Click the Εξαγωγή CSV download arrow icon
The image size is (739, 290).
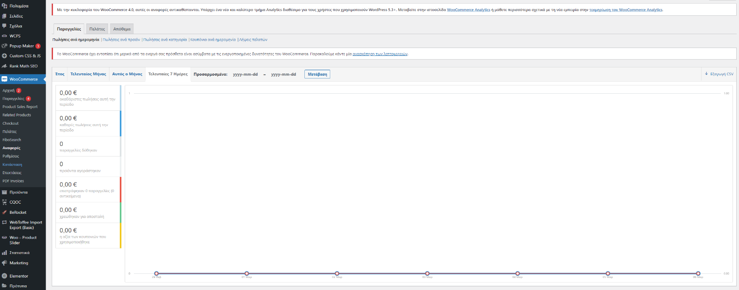point(706,74)
